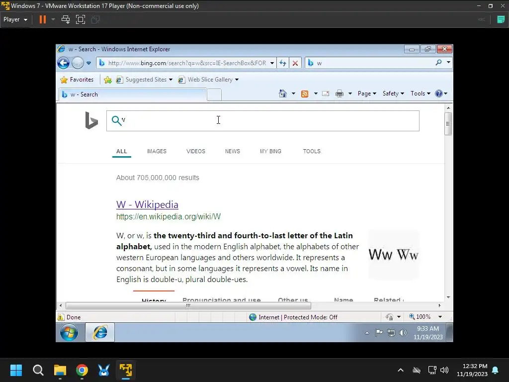Click the Bing page search input field
This screenshot has width=509, height=382.
tap(262, 121)
